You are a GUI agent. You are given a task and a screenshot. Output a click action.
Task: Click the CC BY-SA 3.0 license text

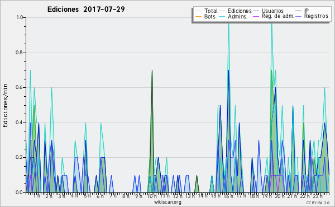click(318, 203)
